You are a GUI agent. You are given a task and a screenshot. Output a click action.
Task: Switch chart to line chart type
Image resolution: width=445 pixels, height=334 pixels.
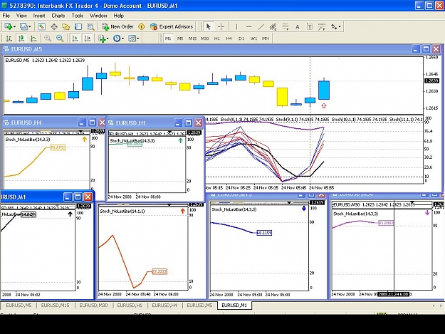[x=33, y=38]
